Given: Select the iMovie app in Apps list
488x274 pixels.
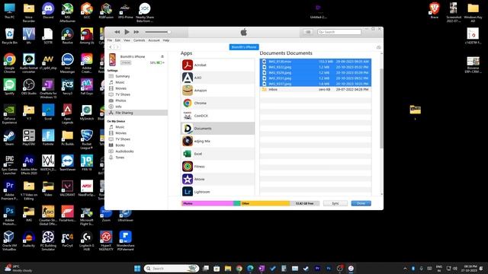Looking at the screenshot, I should pos(217,180).
